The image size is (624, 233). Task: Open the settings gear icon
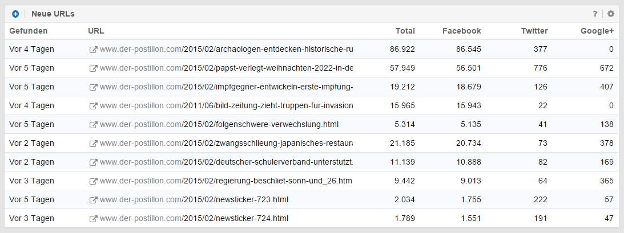click(611, 14)
